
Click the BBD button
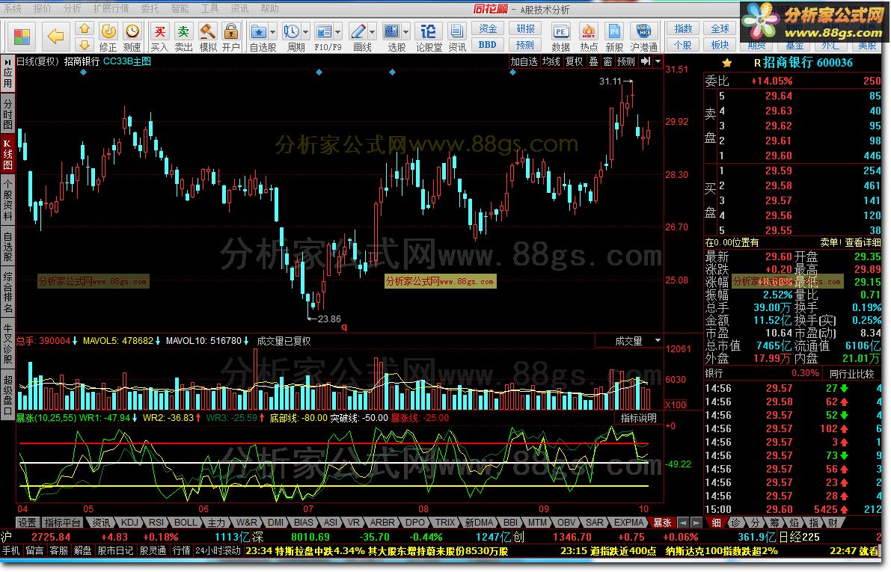coord(488,45)
